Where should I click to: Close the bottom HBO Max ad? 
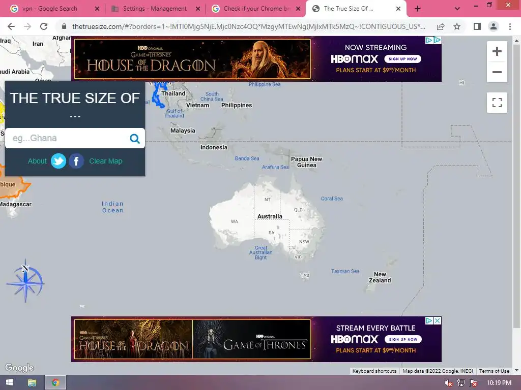(x=438, y=321)
